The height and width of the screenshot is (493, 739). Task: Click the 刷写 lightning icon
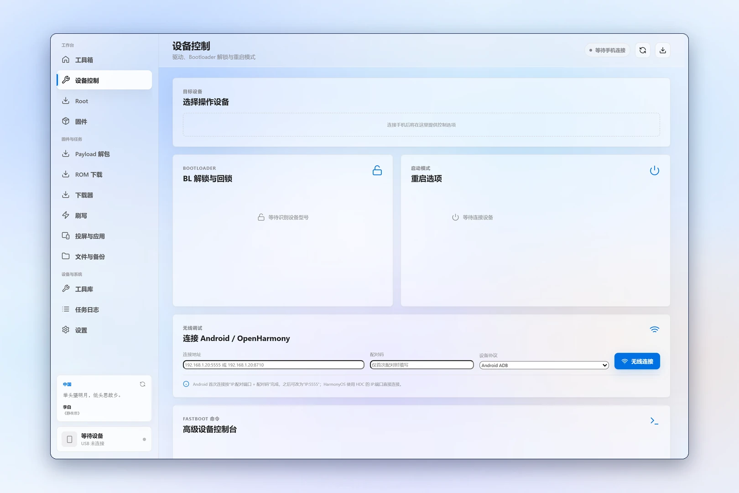66,215
